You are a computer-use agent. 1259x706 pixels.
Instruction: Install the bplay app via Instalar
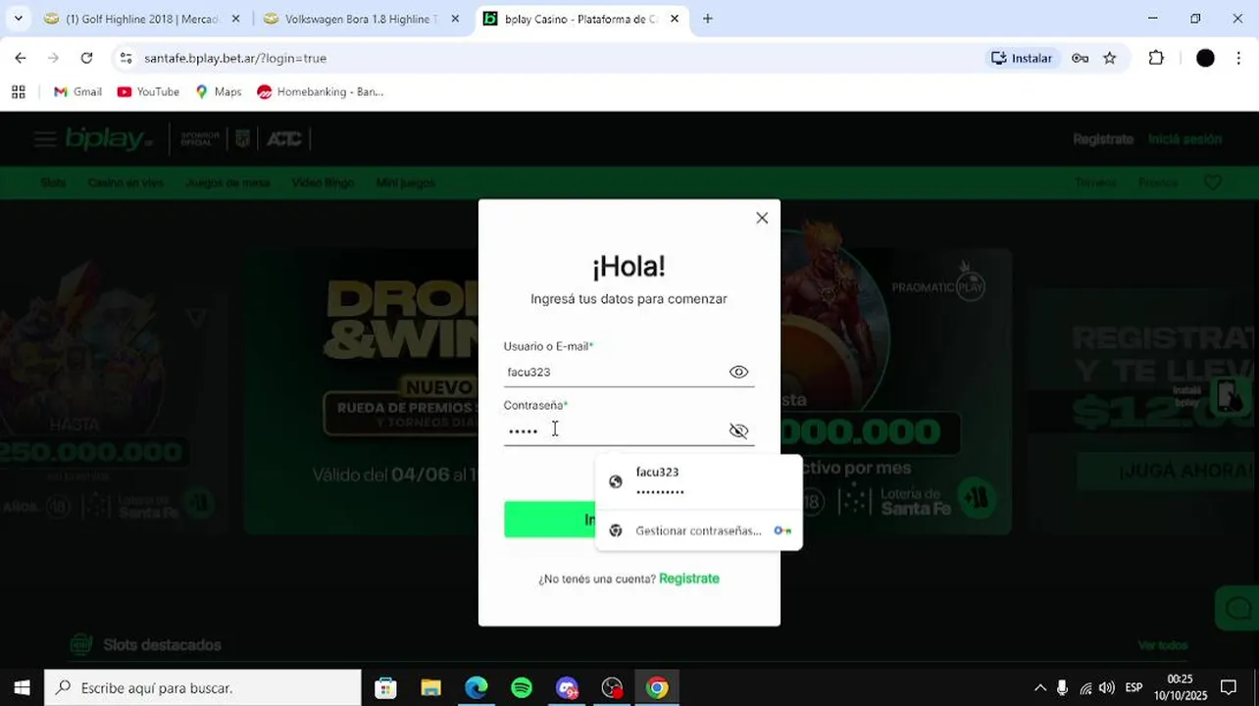coord(1022,58)
